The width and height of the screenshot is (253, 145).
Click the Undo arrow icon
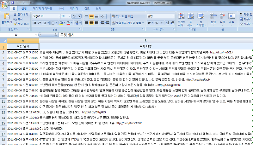coord(17,3)
